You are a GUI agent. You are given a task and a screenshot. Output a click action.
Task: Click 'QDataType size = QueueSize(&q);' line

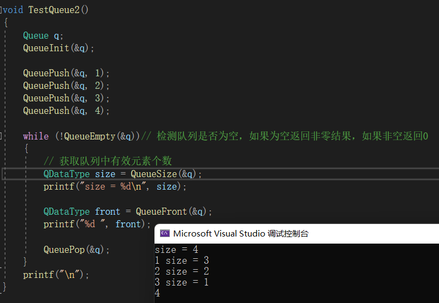122,174
